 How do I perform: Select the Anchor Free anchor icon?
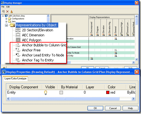[18, 50]
